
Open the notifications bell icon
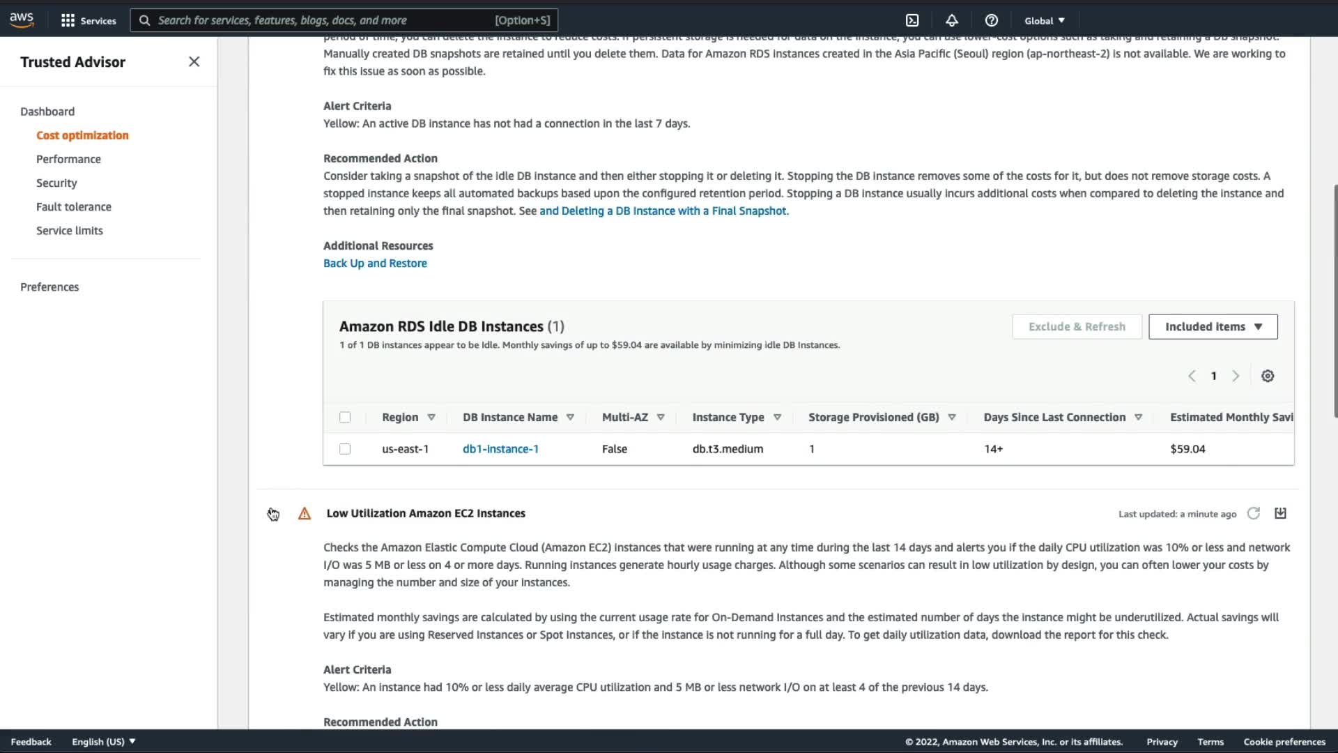point(951,20)
